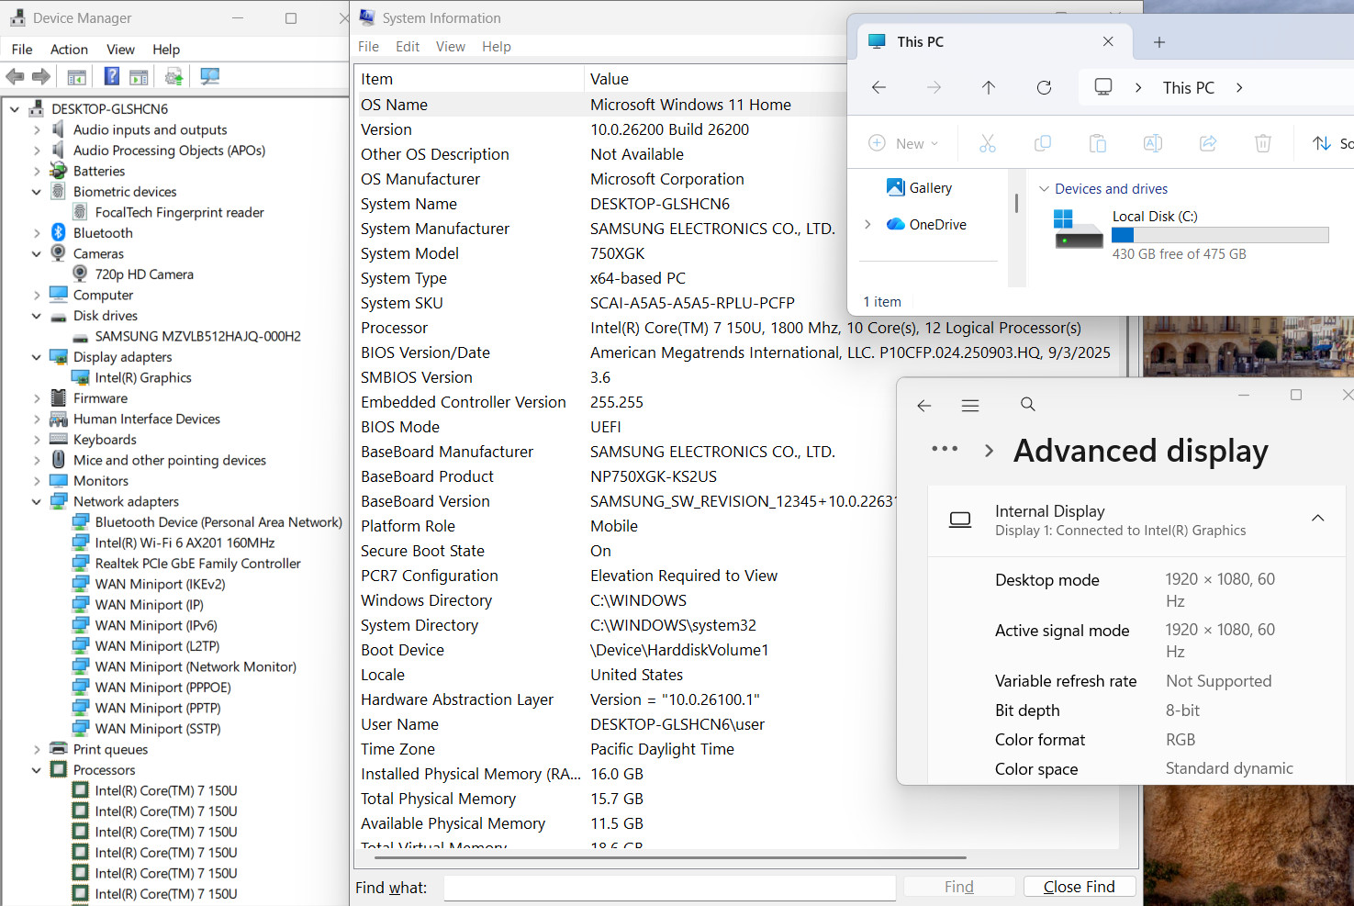
Task: Go back in the This PC Explorer window
Action: pos(878,87)
